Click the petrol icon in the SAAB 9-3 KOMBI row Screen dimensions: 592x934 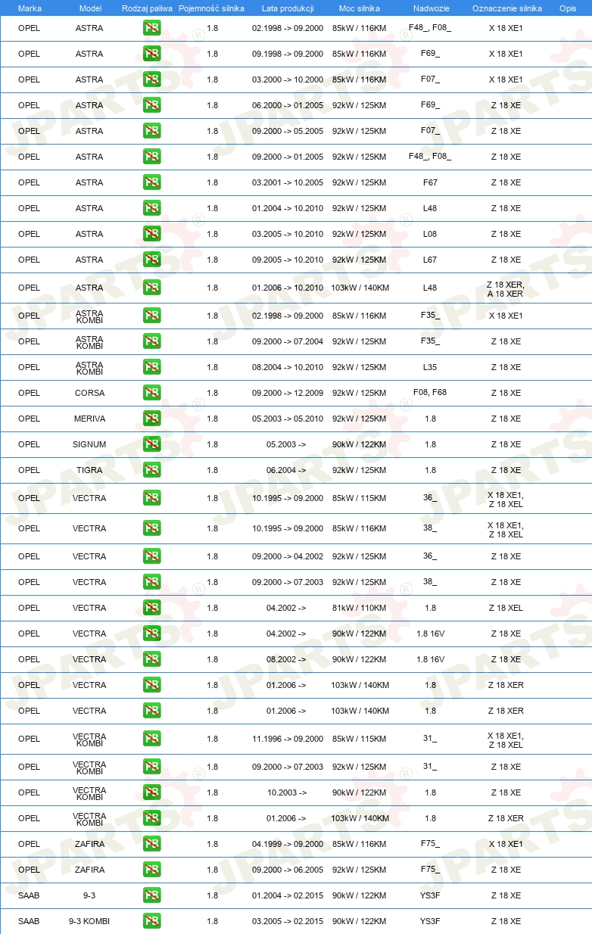(151, 921)
